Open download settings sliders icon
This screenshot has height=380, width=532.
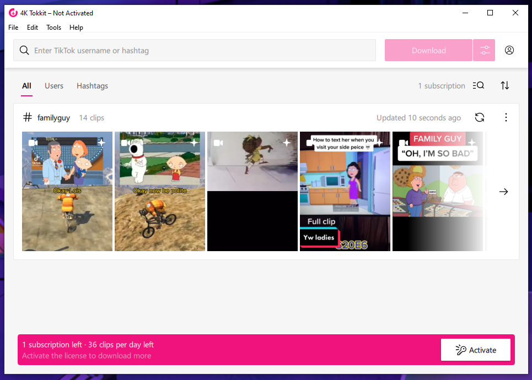[485, 50]
